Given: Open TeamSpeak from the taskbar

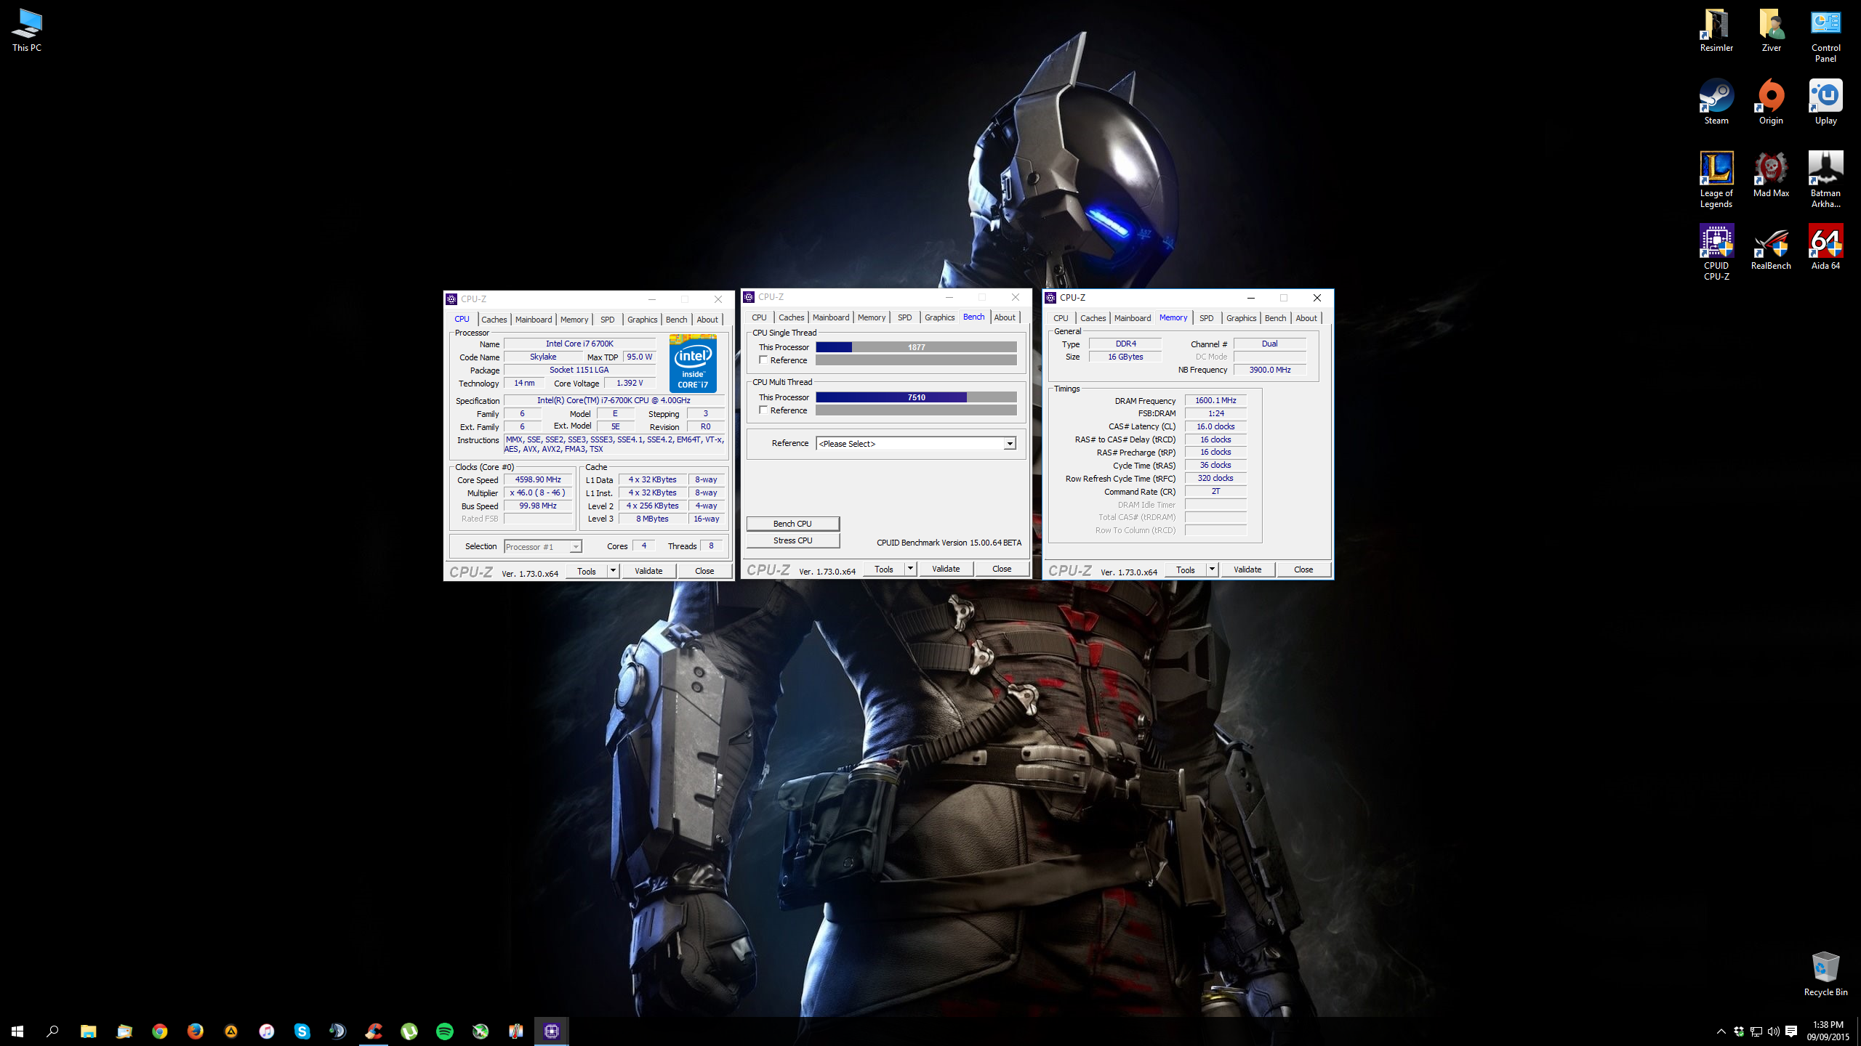Looking at the screenshot, I should tap(338, 1031).
